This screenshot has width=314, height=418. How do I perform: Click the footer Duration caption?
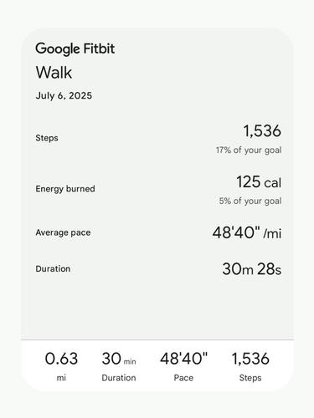pyautogui.click(x=119, y=378)
